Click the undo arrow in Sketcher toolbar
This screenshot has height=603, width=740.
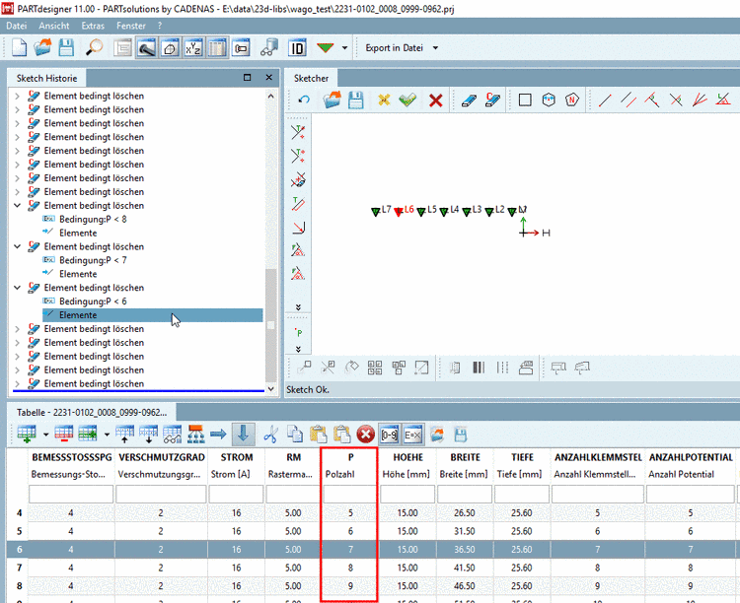(x=303, y=100)
